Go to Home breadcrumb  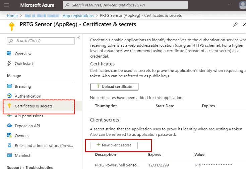12,16
